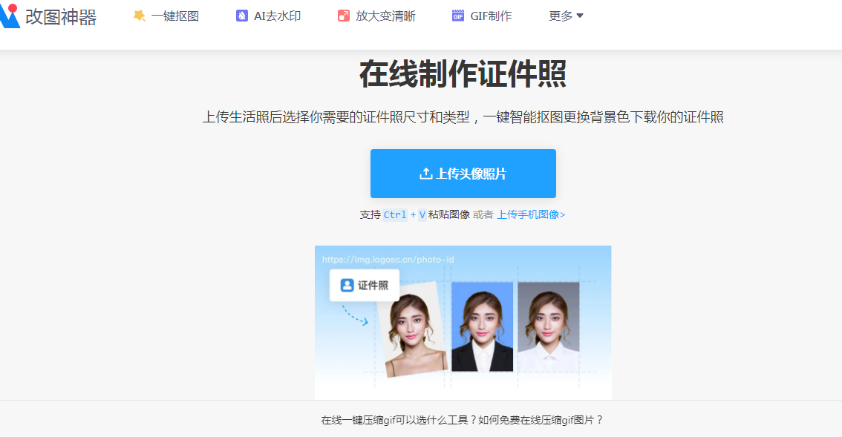Open the 放大变清晰 page
This screenshot has height=437, width=842.
pyautogui.click(x=376, y=16)
